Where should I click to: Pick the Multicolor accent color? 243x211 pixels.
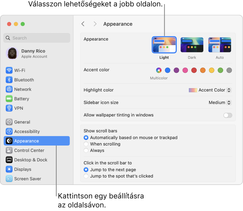(159, 70)
